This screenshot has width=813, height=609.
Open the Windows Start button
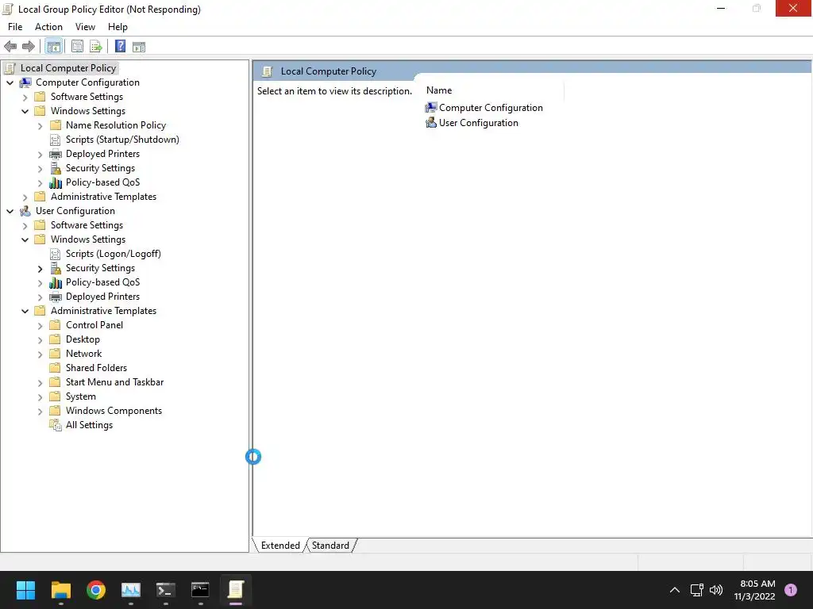(x=25, y=590)
